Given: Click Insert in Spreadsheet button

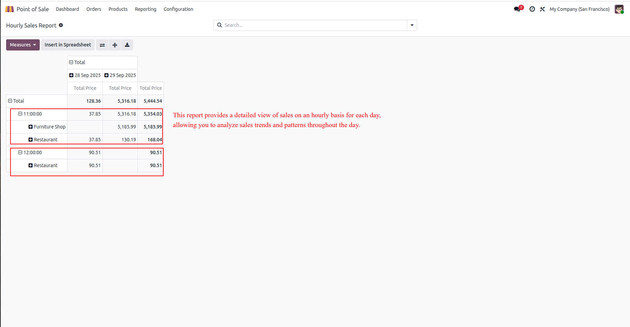Looking at the screenshot, I should [x=68, y=45].
